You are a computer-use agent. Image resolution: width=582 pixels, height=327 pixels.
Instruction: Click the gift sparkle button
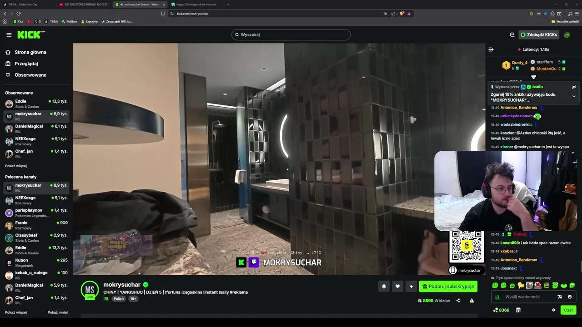click(x=411, y=287)
